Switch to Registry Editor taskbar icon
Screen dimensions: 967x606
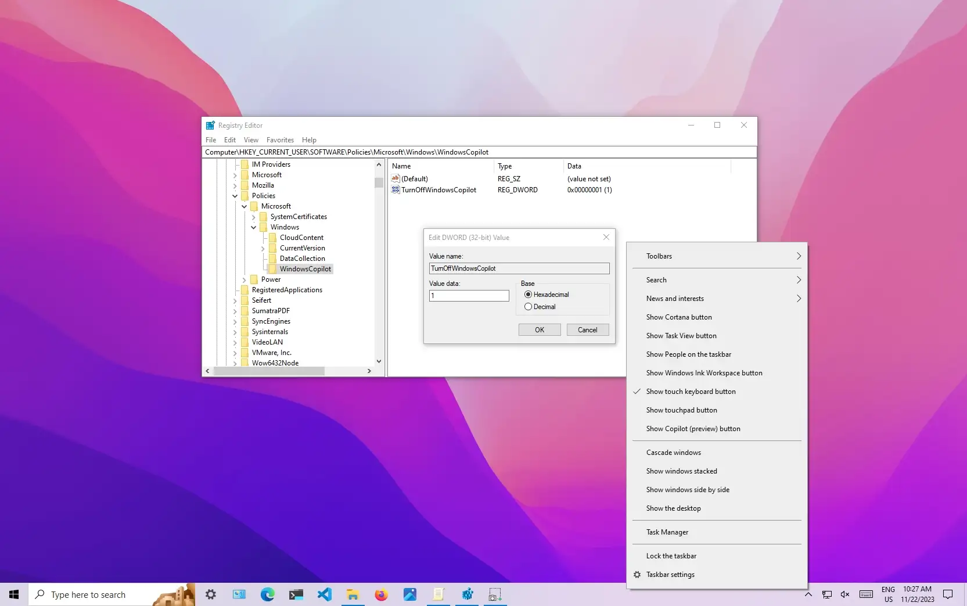[467, 594]
